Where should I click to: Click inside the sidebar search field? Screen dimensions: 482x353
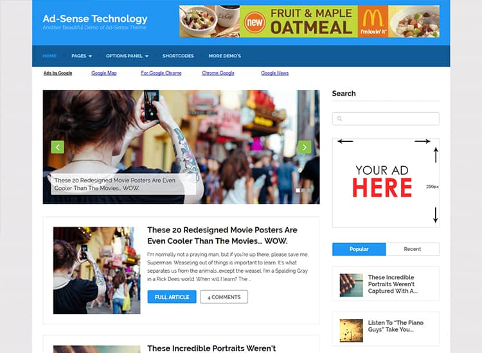[x=386, y=119]
